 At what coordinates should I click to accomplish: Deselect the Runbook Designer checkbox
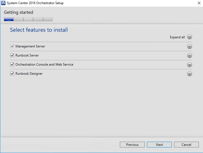click(12, 74)
